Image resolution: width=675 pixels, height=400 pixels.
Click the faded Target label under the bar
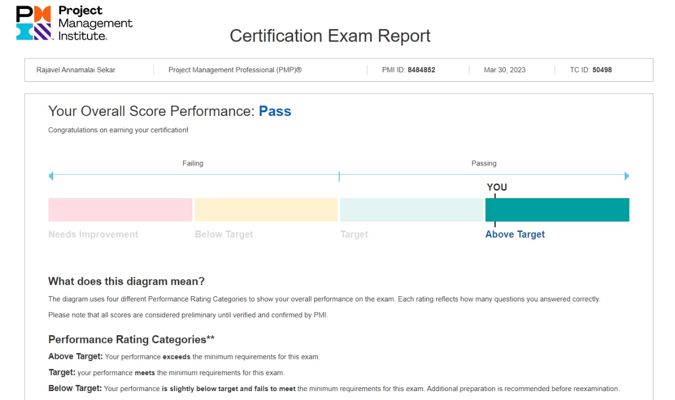[354, 235]
